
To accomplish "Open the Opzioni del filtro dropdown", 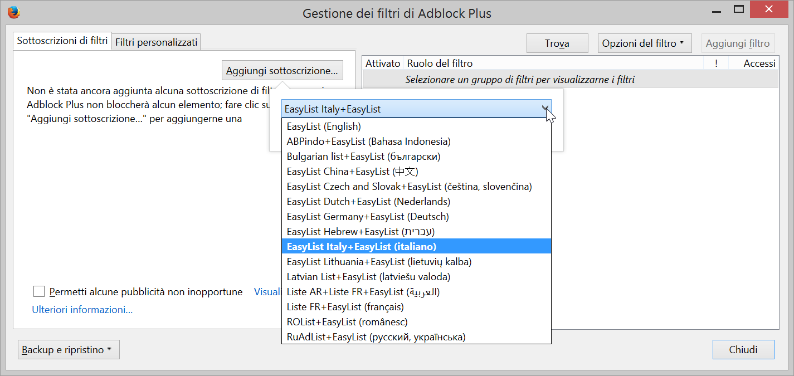I will [x=644, y=43].
